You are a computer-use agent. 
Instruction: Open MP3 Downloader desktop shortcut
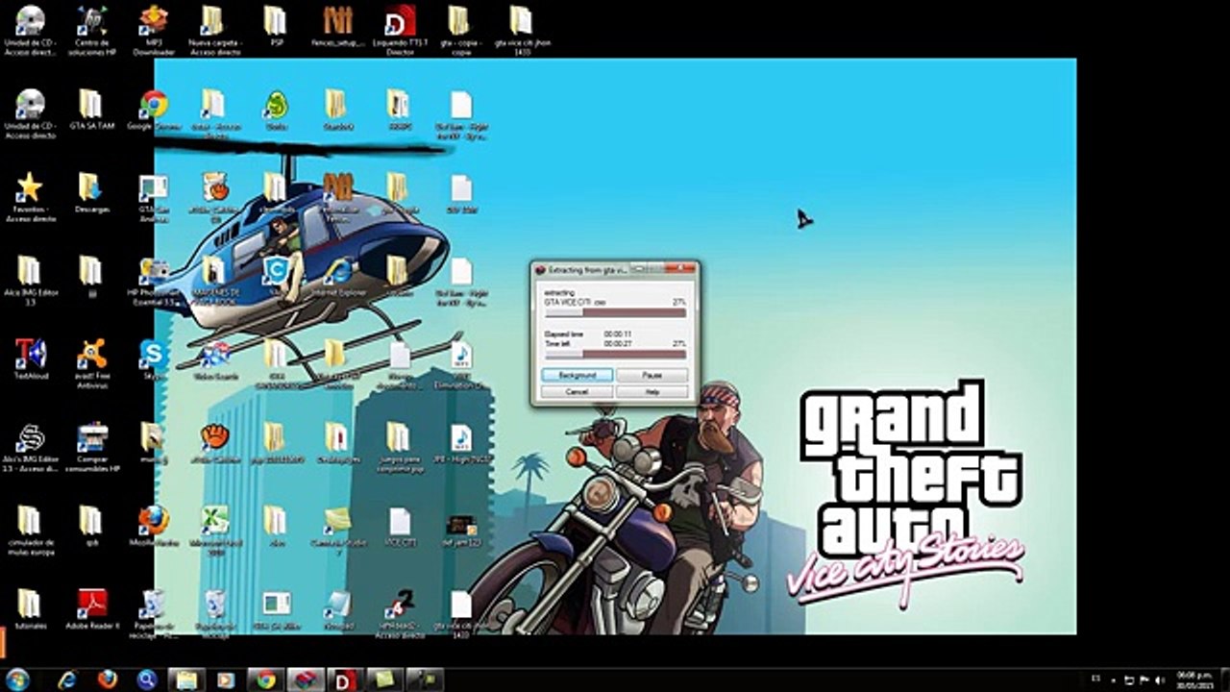coord(154,30)
